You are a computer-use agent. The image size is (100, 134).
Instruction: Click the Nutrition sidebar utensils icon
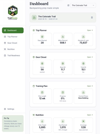point(5,49)
